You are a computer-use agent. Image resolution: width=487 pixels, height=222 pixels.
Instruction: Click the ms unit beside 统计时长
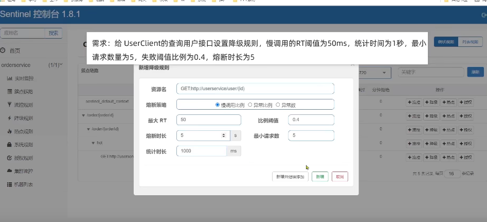tap(233, 151)
